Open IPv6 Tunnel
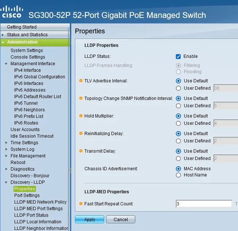The height and width of the screenshot is (231, 238). [x=26, y=103]
